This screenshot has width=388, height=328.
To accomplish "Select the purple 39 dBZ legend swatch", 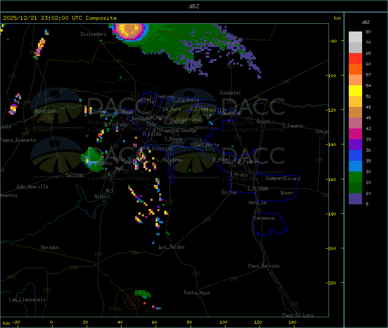I will [355, 145].
